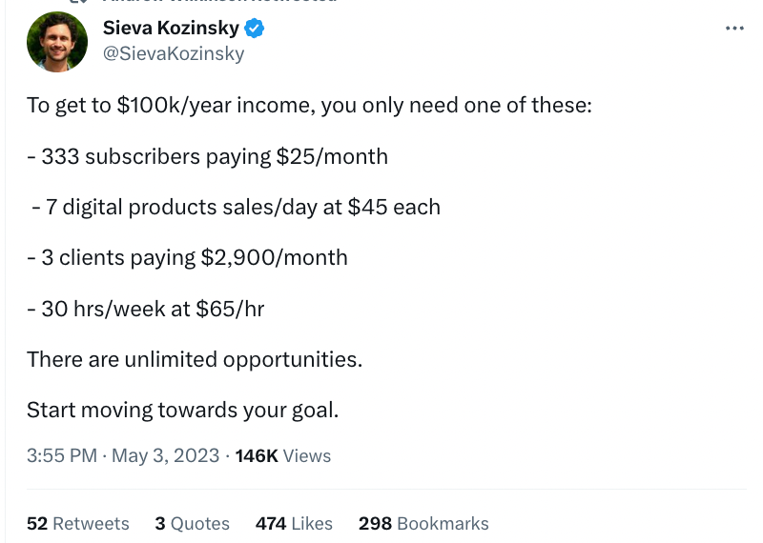The height and width of the screenshot is (543, 763).
Task: Click the '30 hrs/week at $65/hr' line
Action: (x=146, y=309)
